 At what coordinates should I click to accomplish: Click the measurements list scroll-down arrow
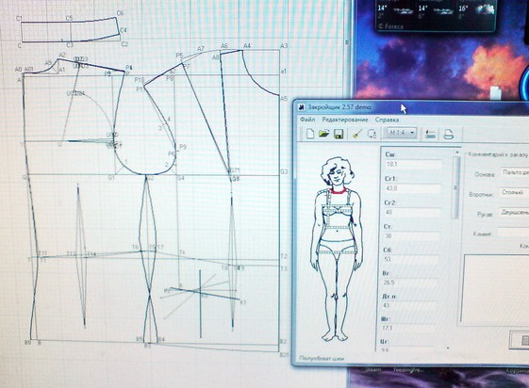click(x=448, y=348)
